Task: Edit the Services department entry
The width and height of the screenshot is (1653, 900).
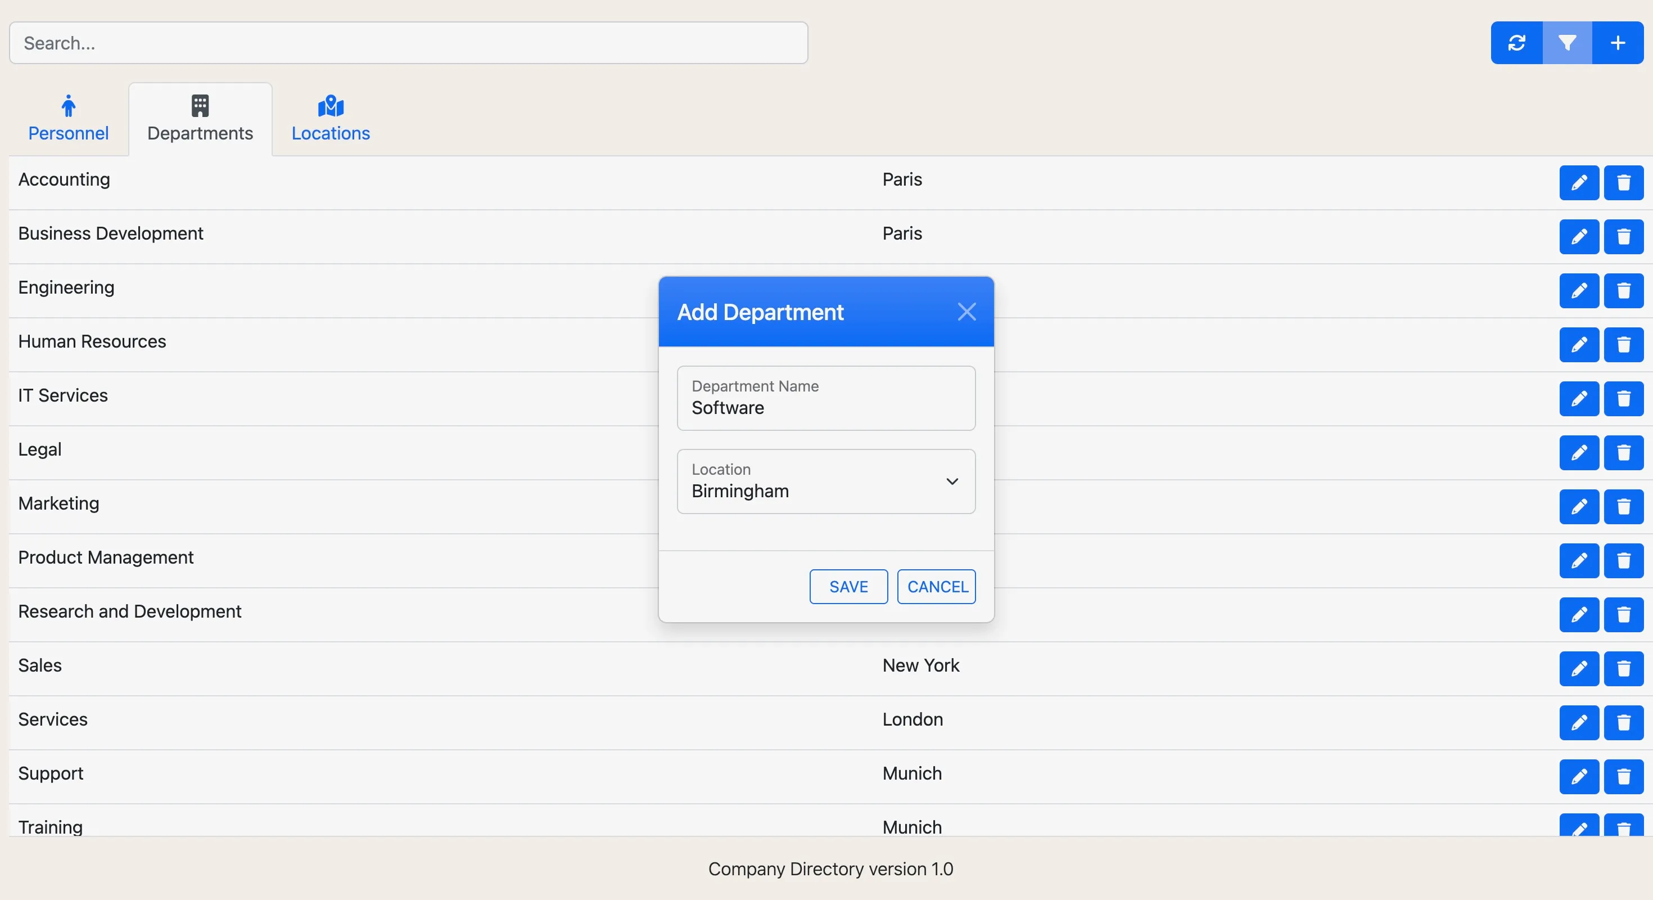Action: point(1580,722)
